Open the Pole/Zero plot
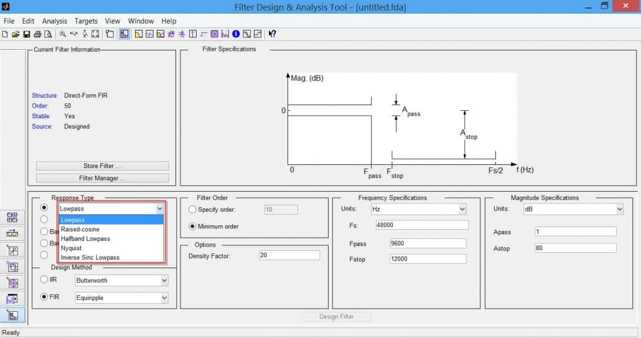 [x=214, y=34]
